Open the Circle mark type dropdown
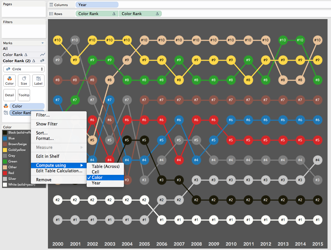 tap(24, 69)
